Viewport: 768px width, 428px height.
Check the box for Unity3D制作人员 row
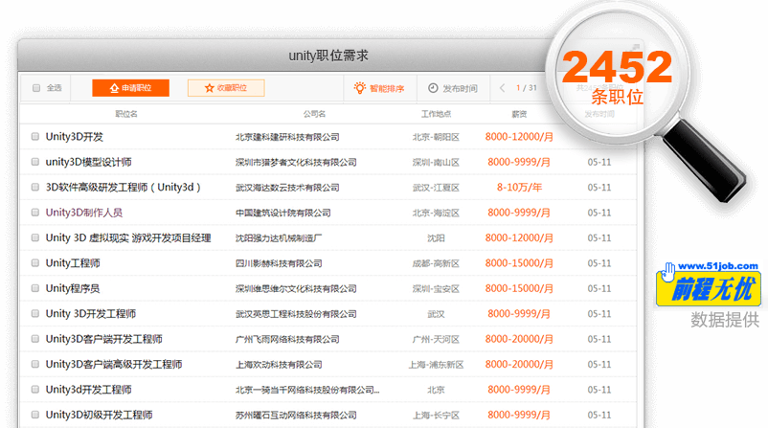35,213
